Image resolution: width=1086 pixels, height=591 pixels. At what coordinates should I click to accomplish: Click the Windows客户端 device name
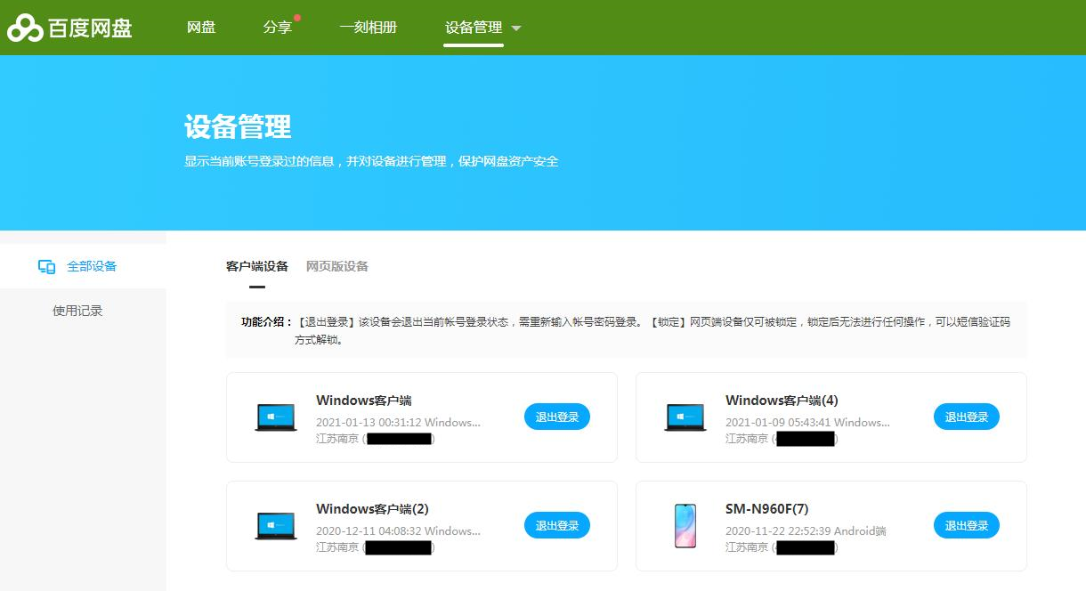364,401
